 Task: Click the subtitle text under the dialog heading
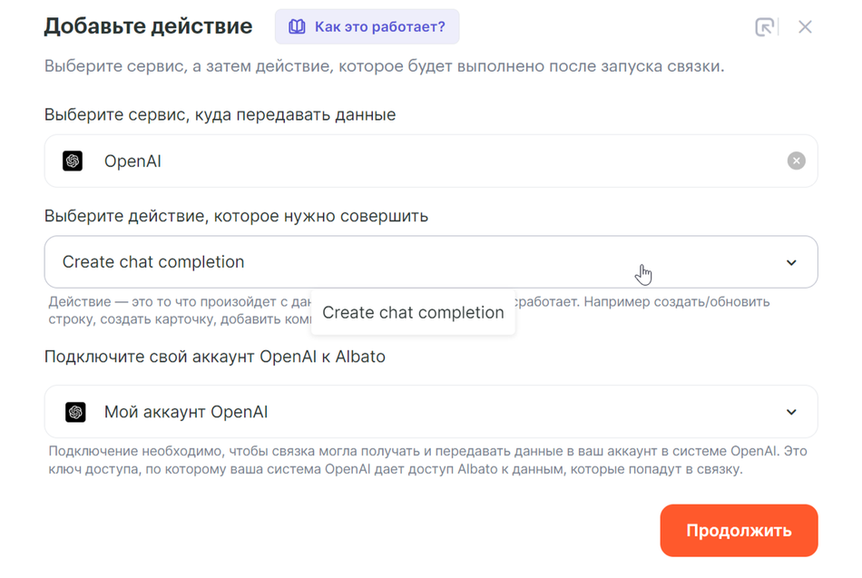click(384, 67)
